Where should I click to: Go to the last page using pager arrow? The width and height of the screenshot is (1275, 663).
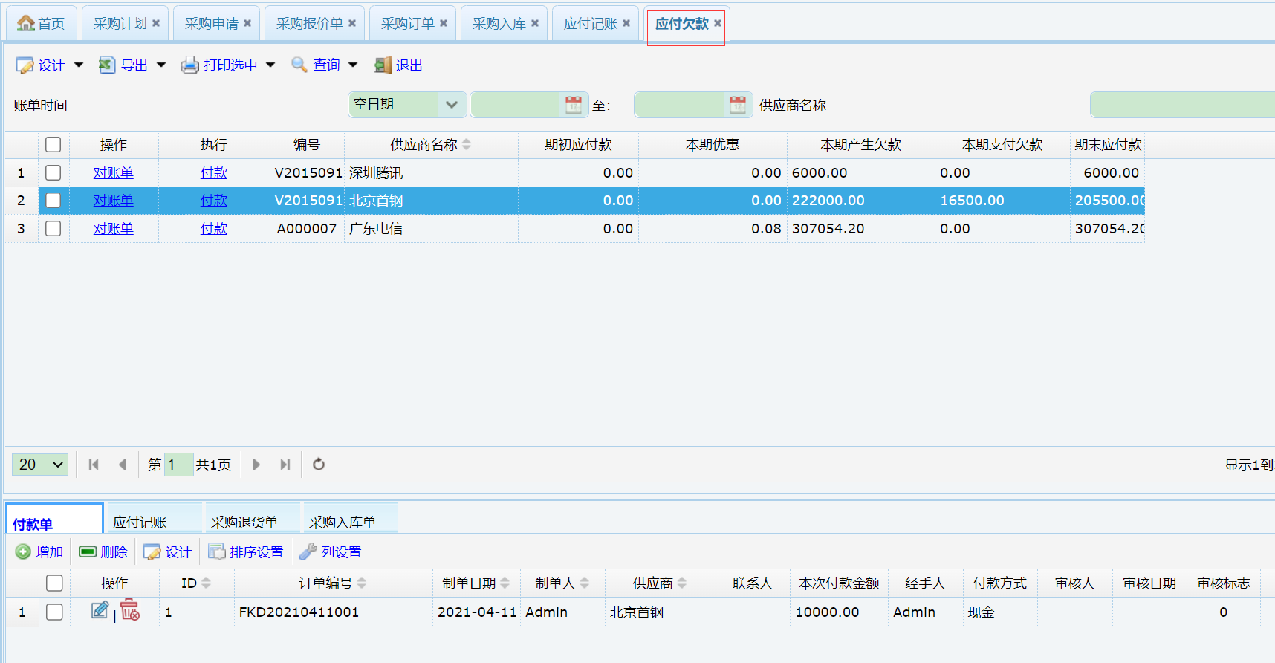[x=285, y=465]
